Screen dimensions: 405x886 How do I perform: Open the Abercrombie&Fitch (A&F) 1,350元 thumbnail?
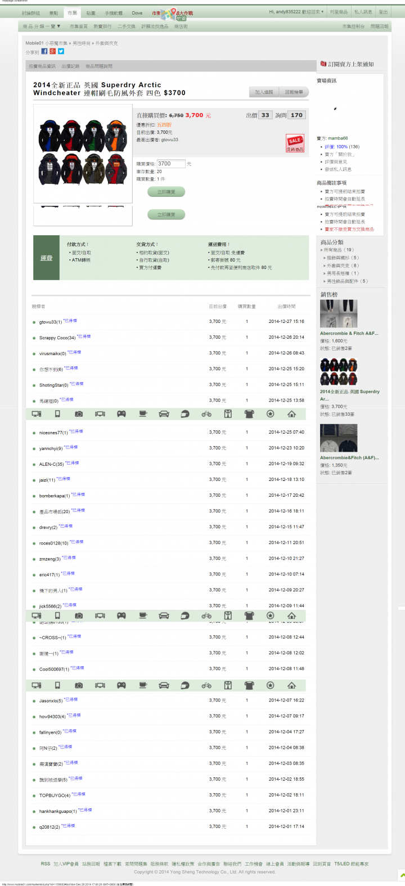339,438
